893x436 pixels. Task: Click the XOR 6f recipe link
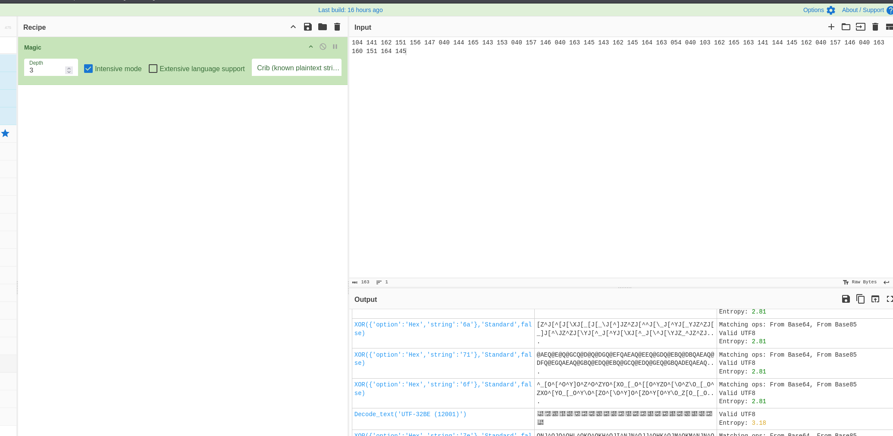tap(443, 389)
